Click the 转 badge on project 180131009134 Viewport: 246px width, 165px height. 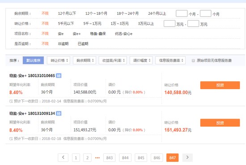pos(59,113)
